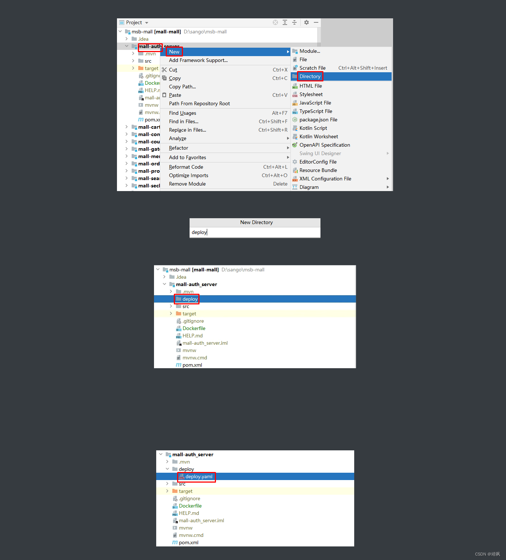506x560 pixels.
Task: Choose Reformat Code menu entry
Action: [225, 167]
